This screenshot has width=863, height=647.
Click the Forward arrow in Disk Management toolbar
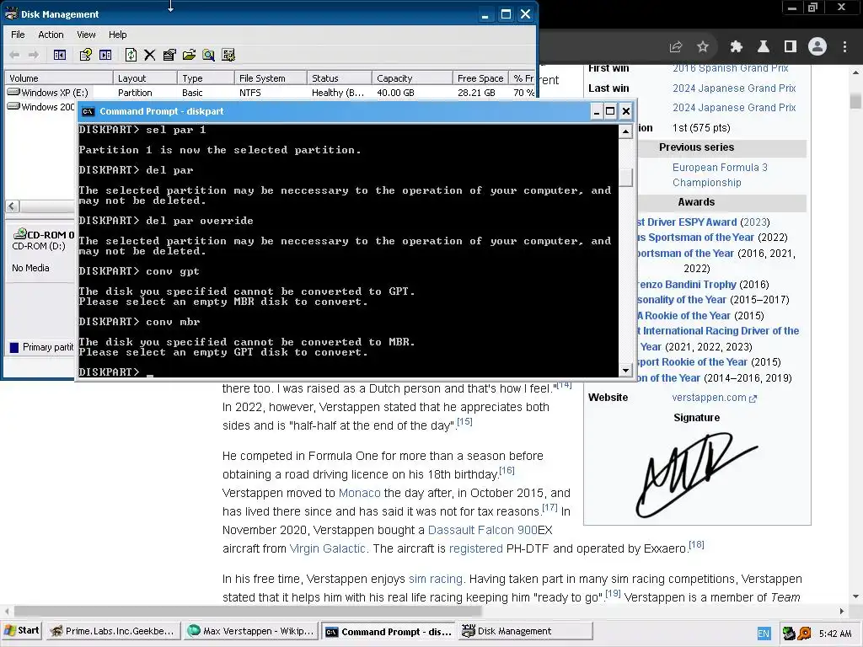34,55
